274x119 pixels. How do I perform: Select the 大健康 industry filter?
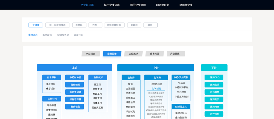tap(36, 25)
